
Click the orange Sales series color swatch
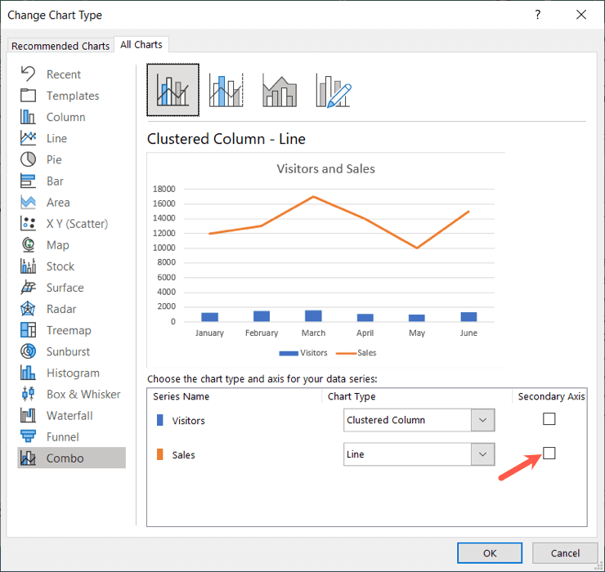click(159, 454)
